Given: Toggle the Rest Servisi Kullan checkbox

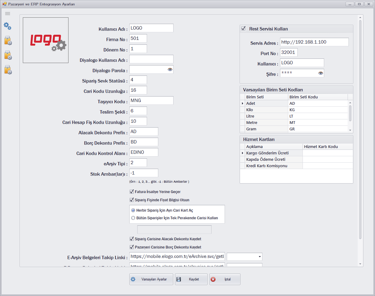Looking at the screenshot, I should coord(243,29).
